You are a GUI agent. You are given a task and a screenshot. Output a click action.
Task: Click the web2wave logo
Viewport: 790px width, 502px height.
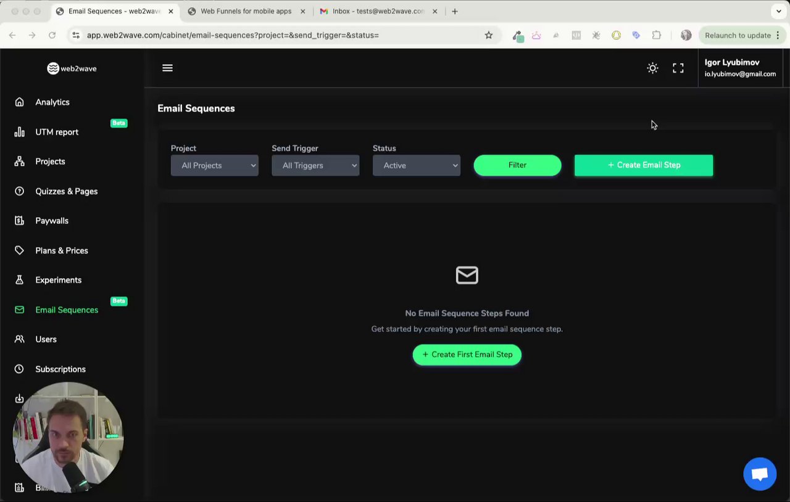(72, 68)
